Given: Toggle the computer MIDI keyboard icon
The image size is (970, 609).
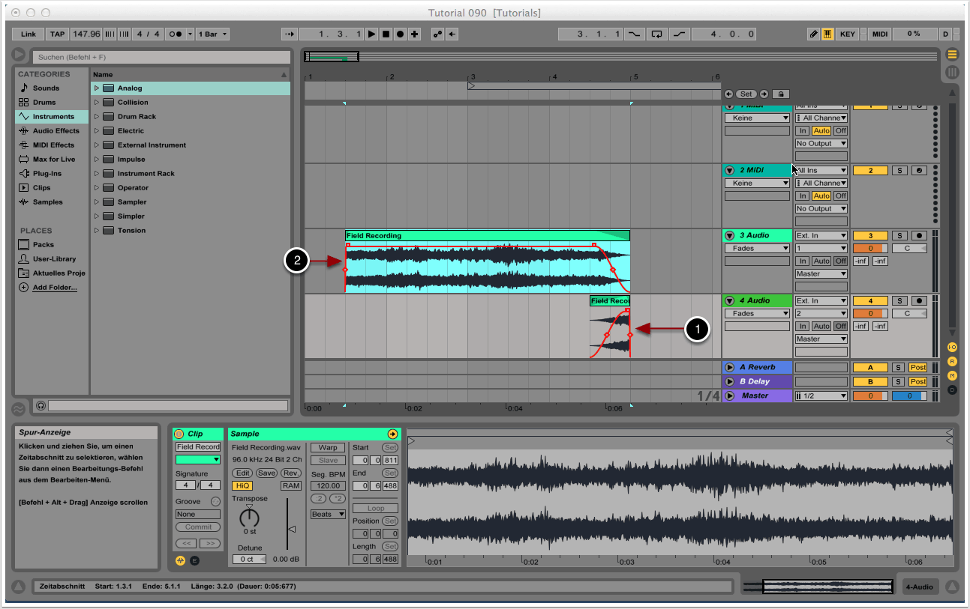Looking at the screenshot, I should [x=827, y=34].
